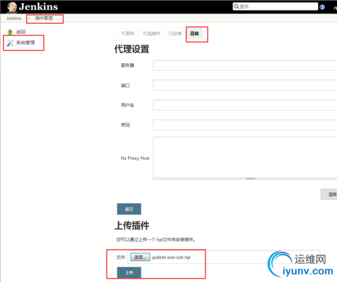
Task: Focus the 用户名 text field
Action: pyautogui.click(x=245, y=105)
